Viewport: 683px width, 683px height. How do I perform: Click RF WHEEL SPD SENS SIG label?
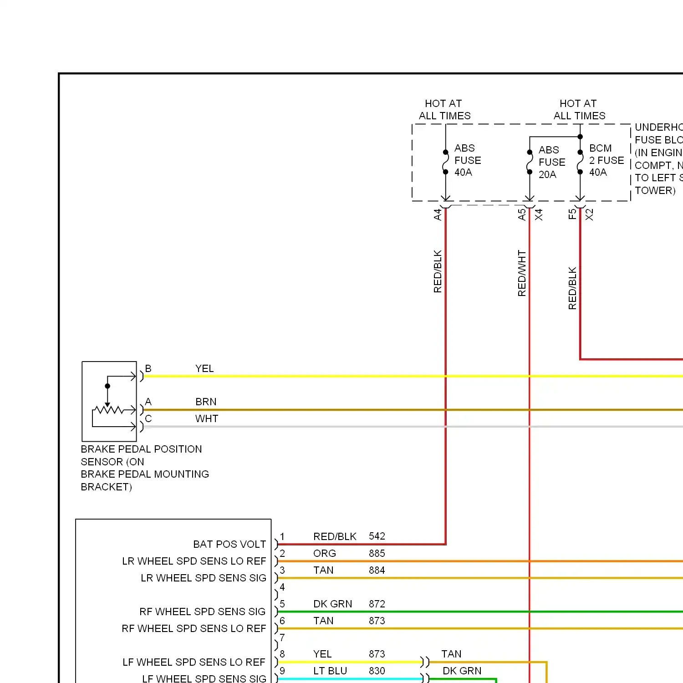(x=203, y=612)
